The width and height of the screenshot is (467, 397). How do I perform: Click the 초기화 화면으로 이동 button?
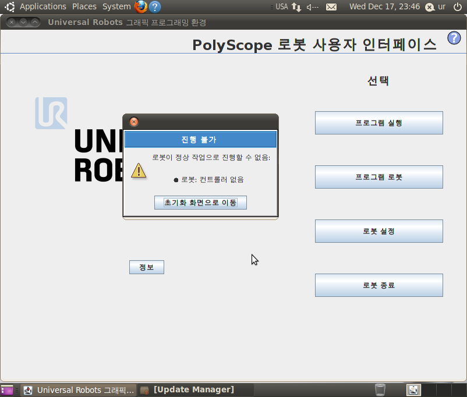point(200,203)
